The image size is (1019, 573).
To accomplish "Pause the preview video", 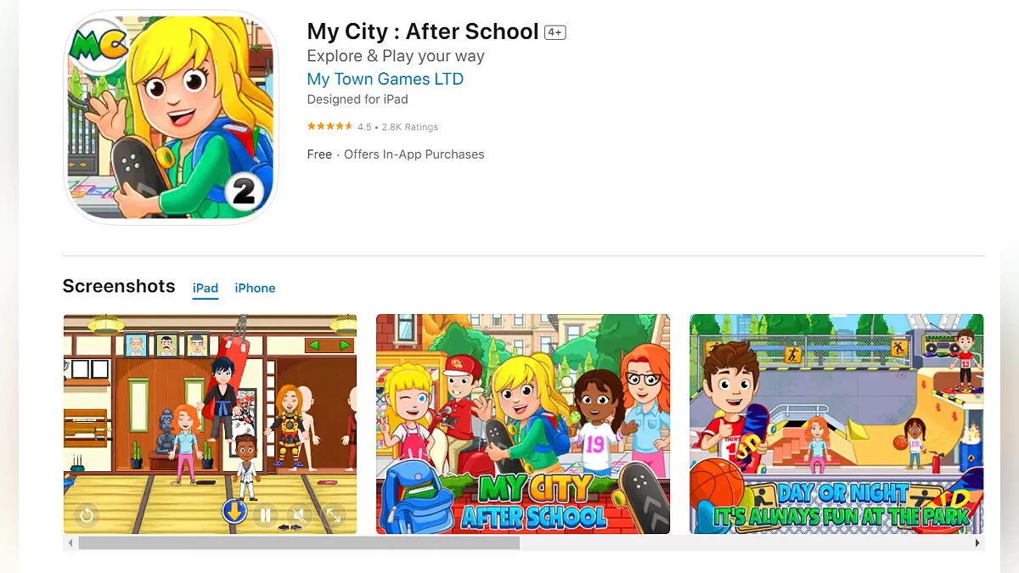I will coord(265,514).
